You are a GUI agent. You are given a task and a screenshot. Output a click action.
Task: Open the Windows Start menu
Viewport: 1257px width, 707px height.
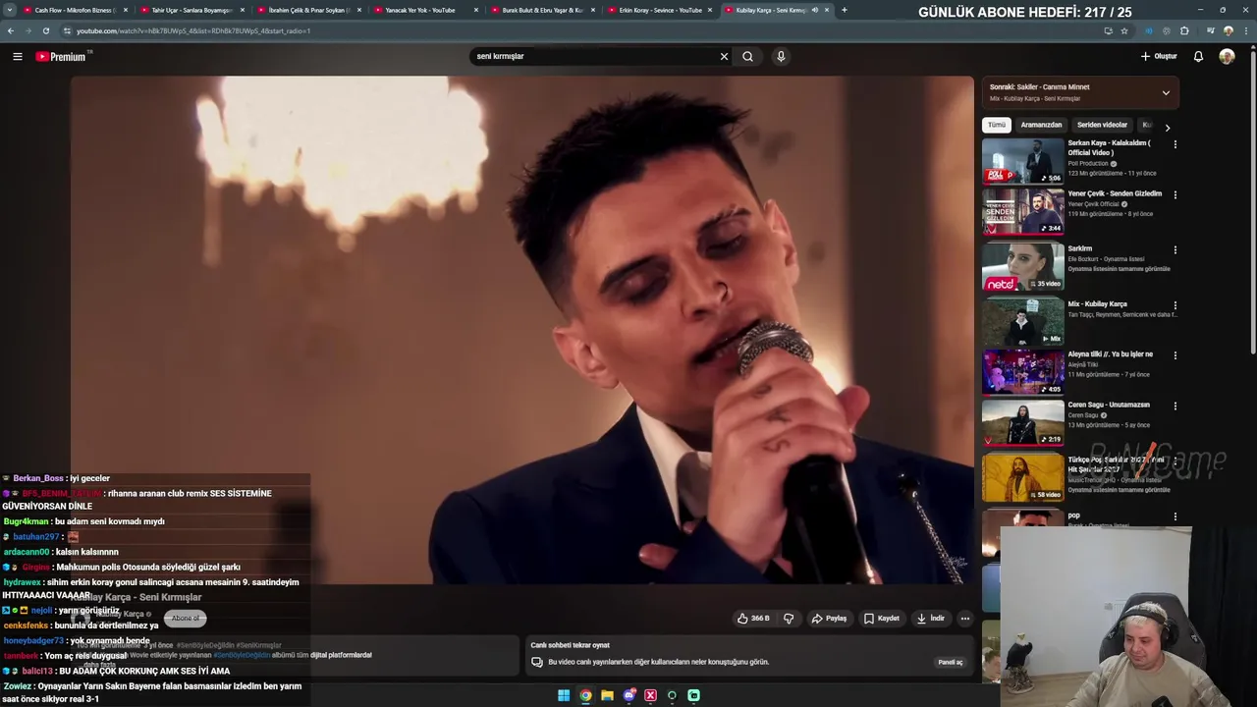(564, 695)
